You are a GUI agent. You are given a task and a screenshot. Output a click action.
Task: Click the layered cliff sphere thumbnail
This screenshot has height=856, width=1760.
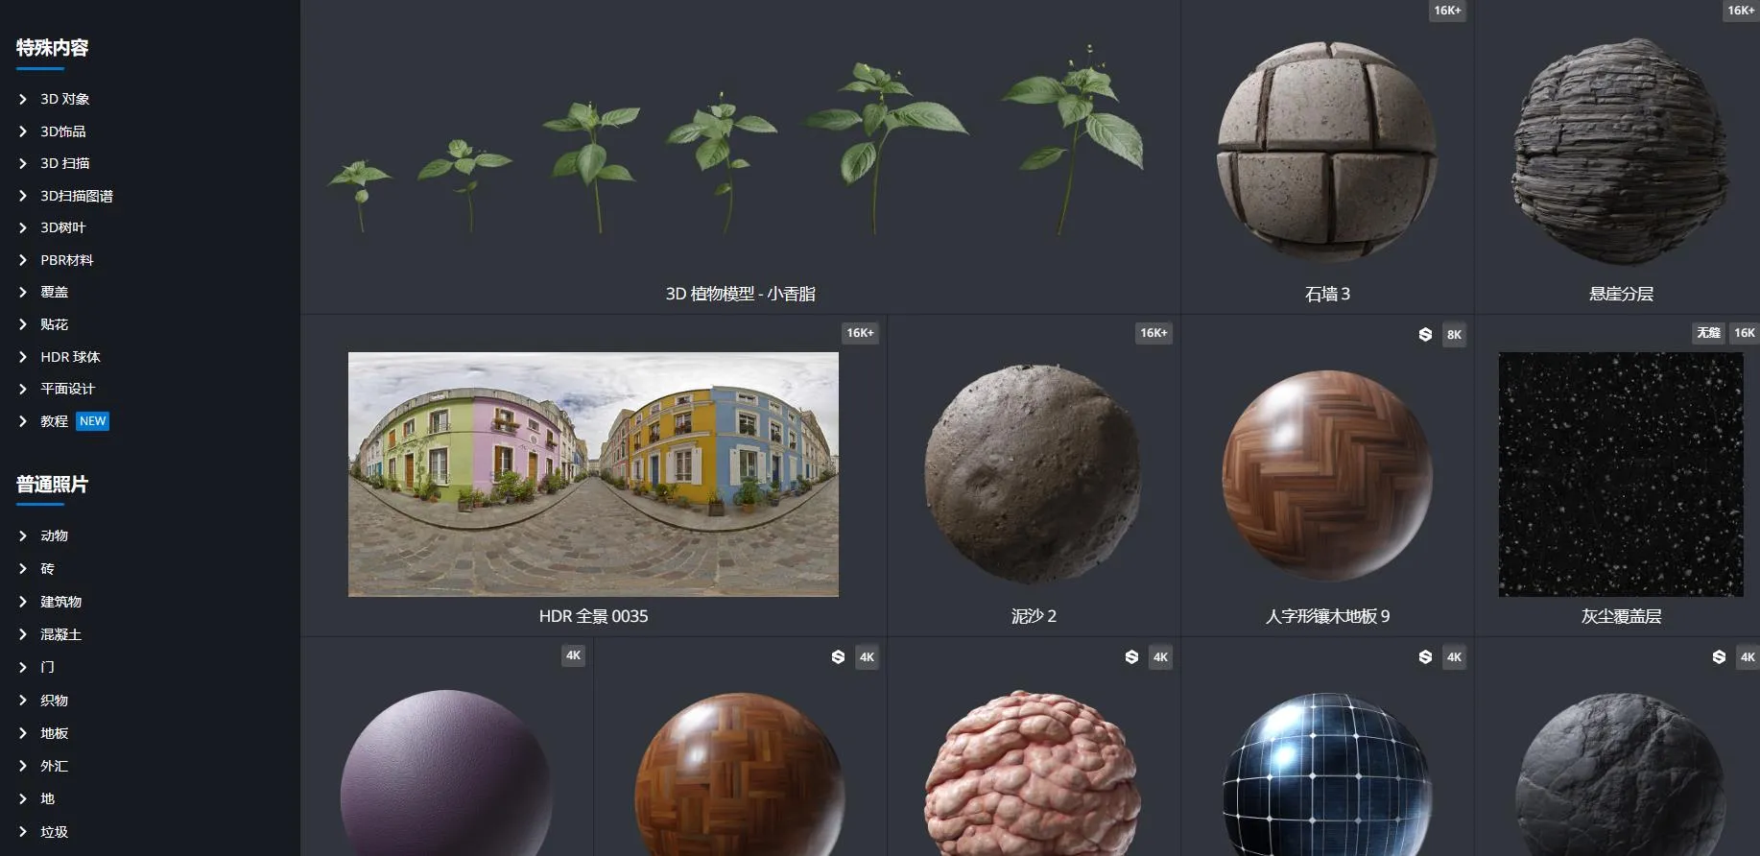[x=1621, y=152]
